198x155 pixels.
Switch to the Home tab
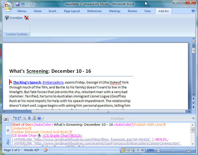click(x=38, y=11)
